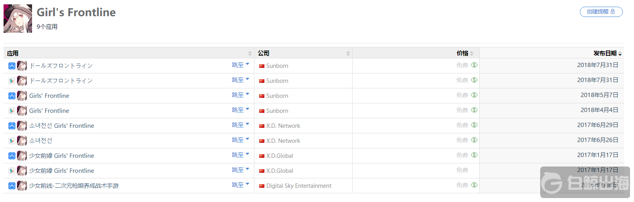Open 跳至 dropdown for 소녀전선 Girls' Frontline
Image resolution: width=634 pixels, height=202 pixels.
[x=240, y=125]
